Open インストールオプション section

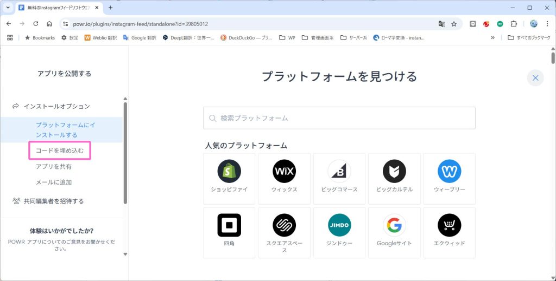[x=51, y=107]
